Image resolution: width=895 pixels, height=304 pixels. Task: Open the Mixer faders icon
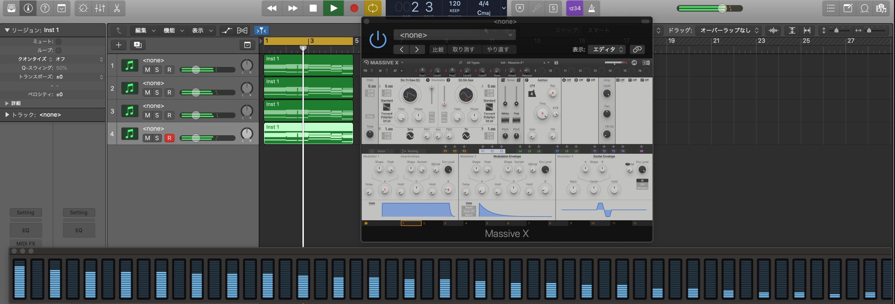(x=100, y=8)
